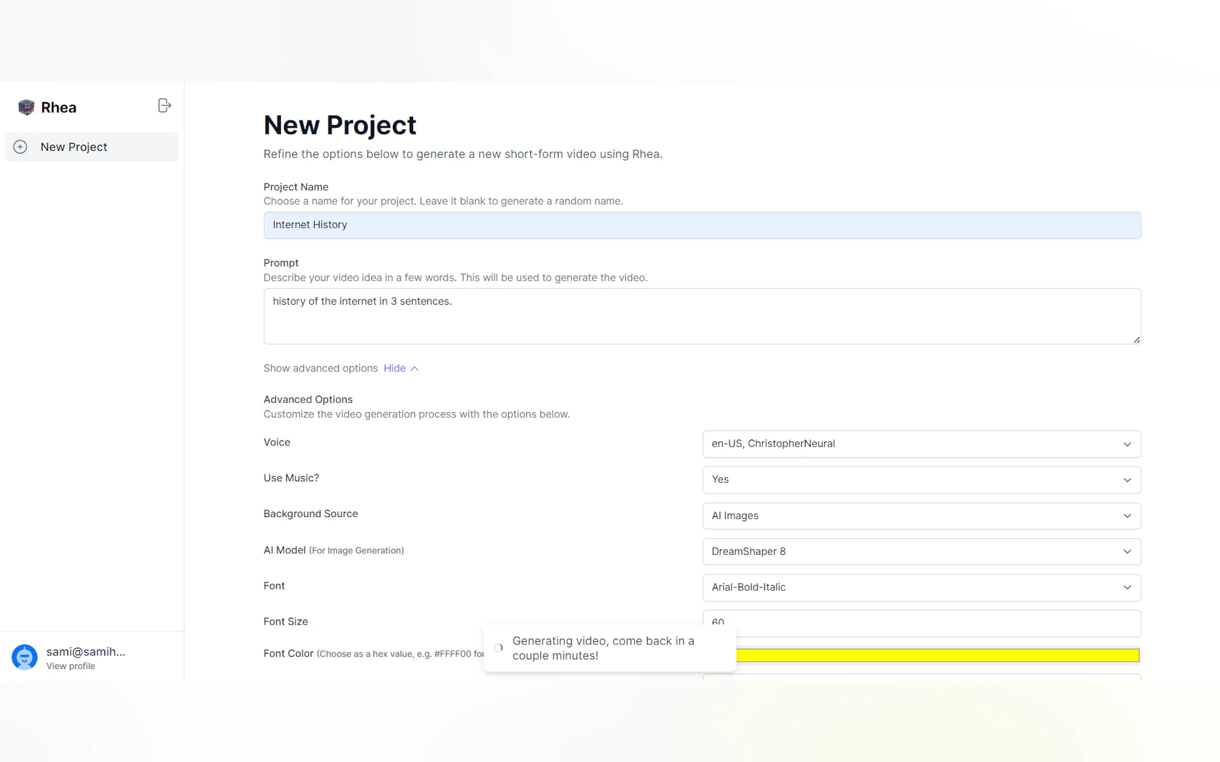The width and height of the screenshot is (1220, 762).
Task: Click the Rhea title in sidebar
Action: click(x=59, y=107)
